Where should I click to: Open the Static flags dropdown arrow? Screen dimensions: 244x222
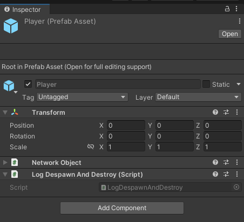(239, 84)
